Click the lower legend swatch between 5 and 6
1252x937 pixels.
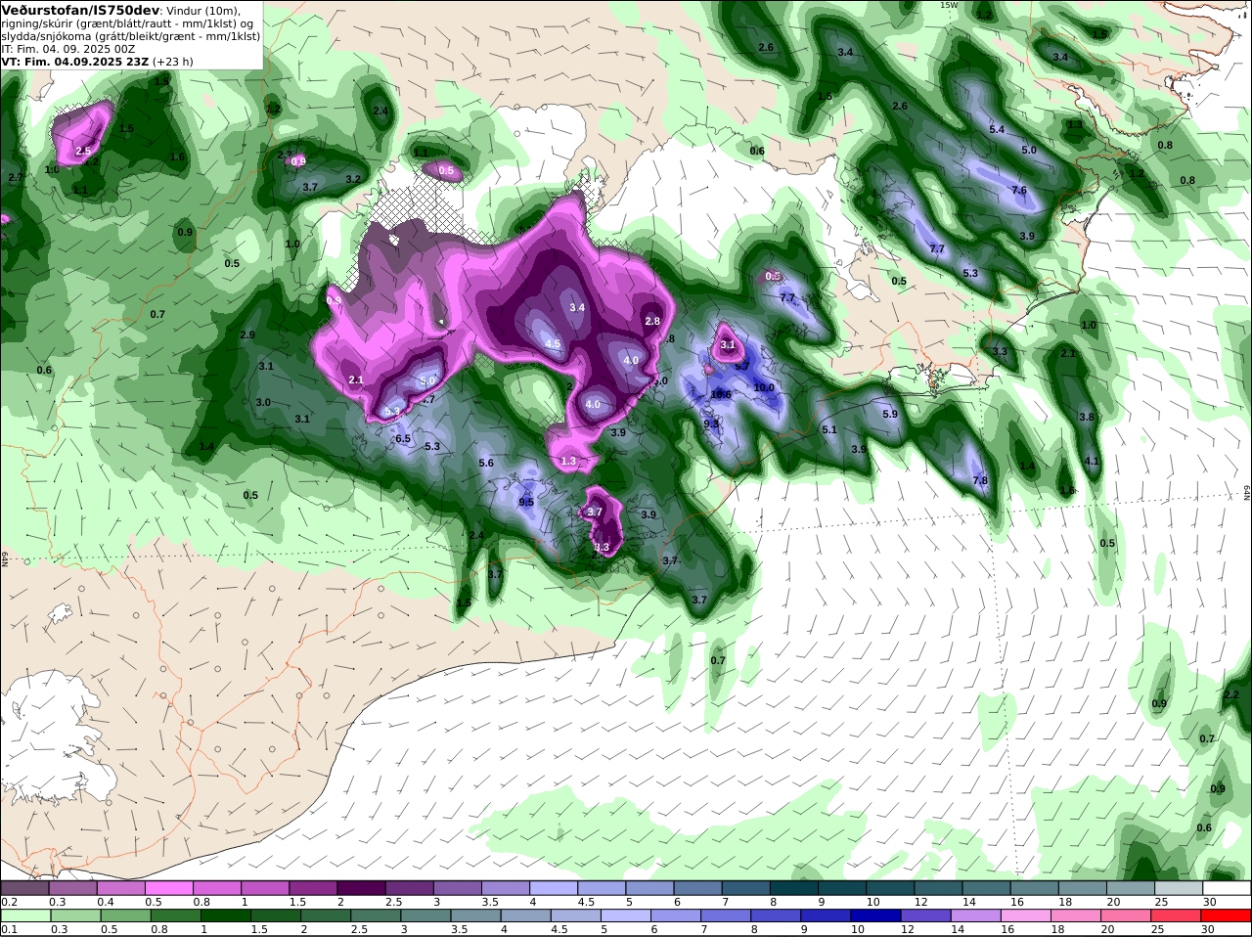(625, 916)
